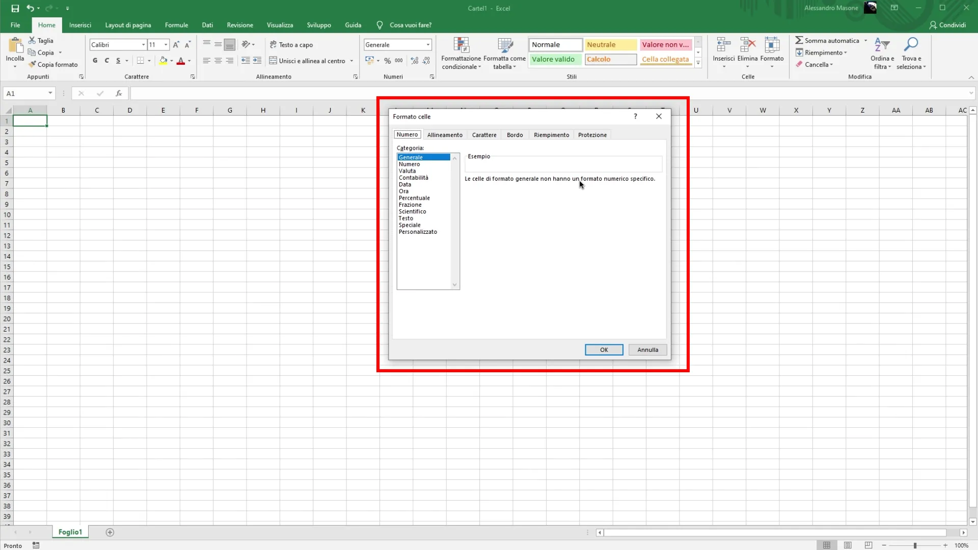Expand the Generale number format dropdown
Viewport: 978px width, 550px height.
(428, 45)
